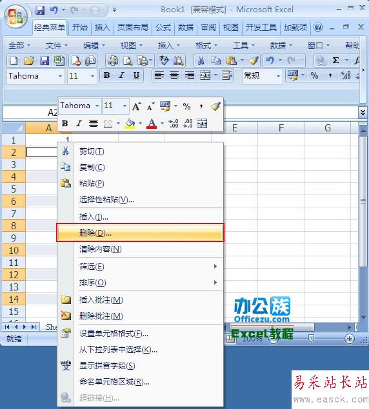Expand font color arrow in mini toolbar
369x409 pixels.
pyautogui.click(x=162, y=124)
